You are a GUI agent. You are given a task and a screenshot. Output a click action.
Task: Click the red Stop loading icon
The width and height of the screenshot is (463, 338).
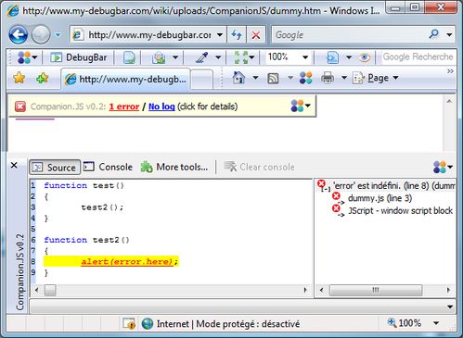[x=256, y=35]
